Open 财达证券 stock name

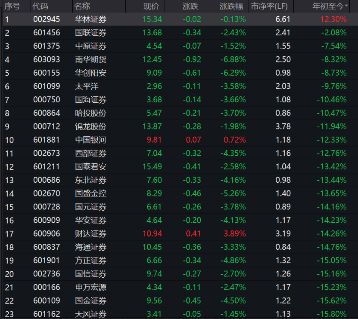coord(90,234)
